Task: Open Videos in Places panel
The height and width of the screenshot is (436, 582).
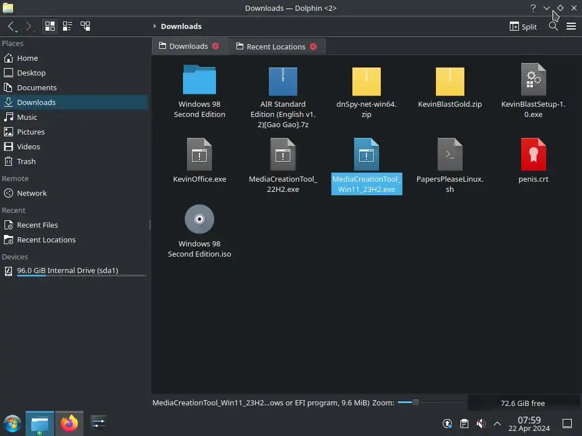Action: tap(74, 147)
